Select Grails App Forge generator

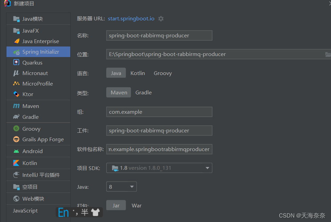(38, 139)
